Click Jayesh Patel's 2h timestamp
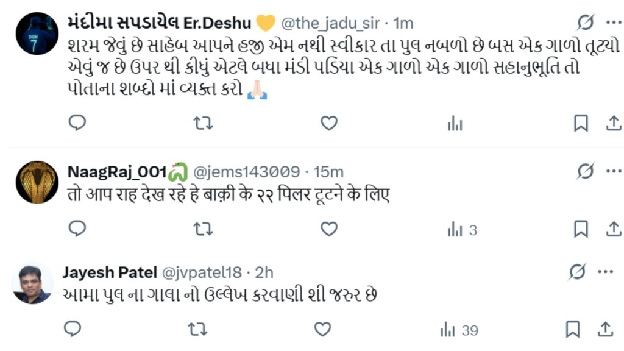The image size is (624, 351). click(x=263, y=273)
